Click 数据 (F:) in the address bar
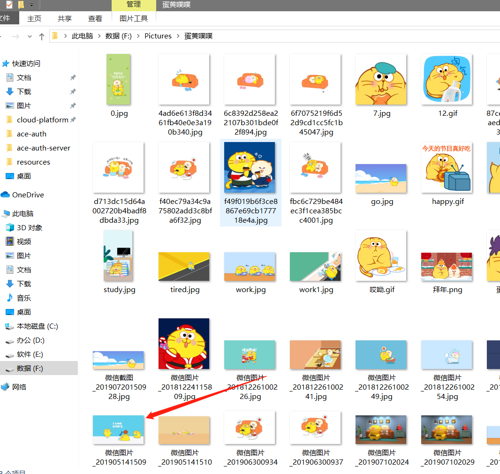Screen dimensions: 500x474 (x=118, y=36)
